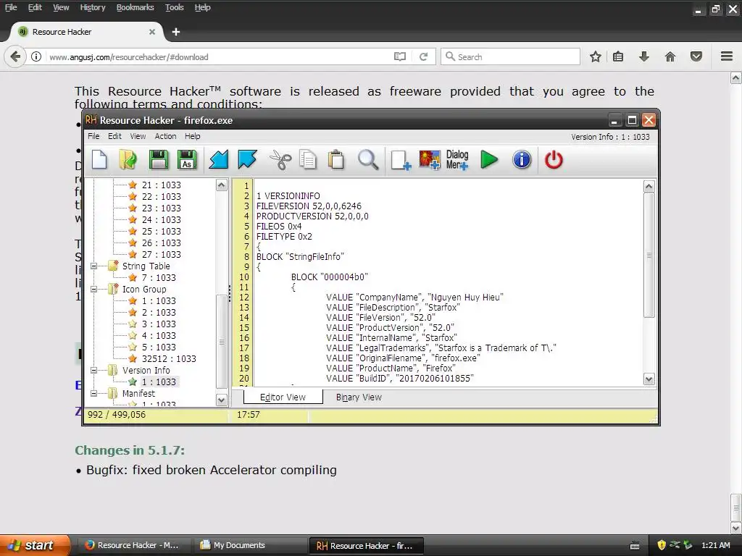Image resolution: width=742 pixels, height=556 pixels.
Task: Click the web page scrollbar up arrow
Action: point(736,77)
